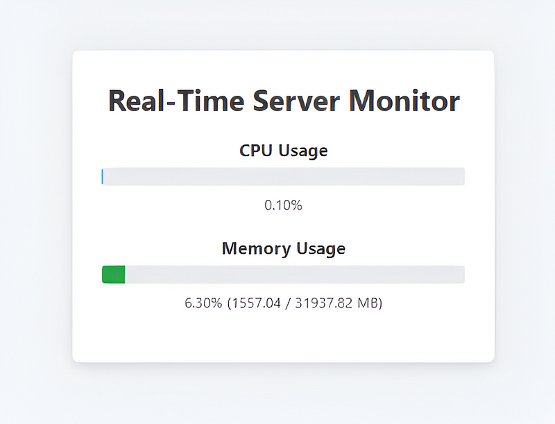Viewport: 555px width, 424px height.
Task: Click the 1557.04 used memory value
Action: coord(256,303)
